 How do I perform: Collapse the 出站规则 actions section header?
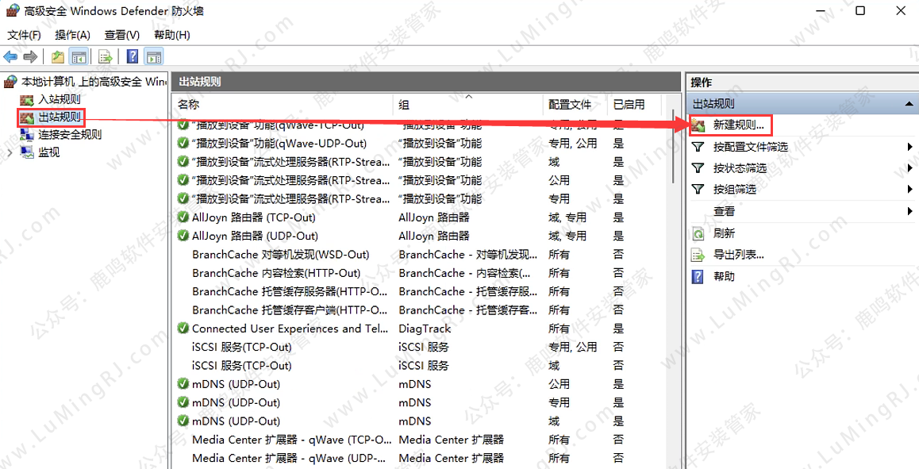pos(909,104)
